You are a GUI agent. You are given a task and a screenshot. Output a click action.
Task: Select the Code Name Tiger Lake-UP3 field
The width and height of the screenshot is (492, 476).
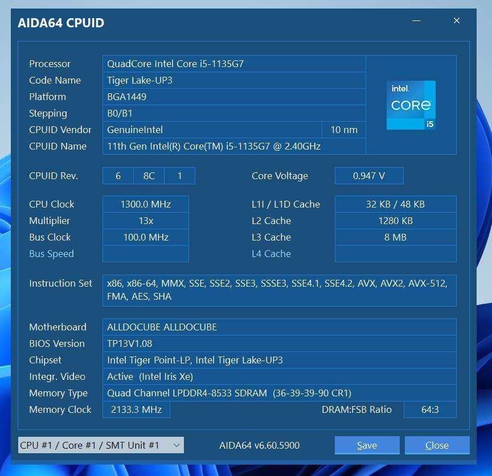(x=233, y=80)
